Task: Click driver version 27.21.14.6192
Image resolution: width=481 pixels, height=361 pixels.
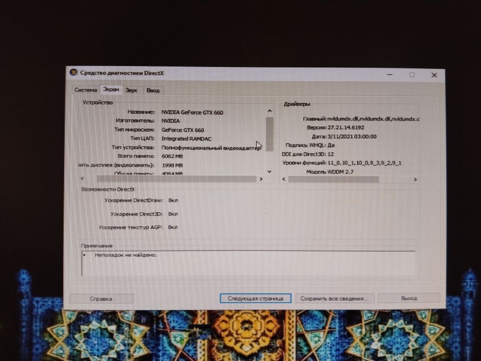Action: coord(346,127)
